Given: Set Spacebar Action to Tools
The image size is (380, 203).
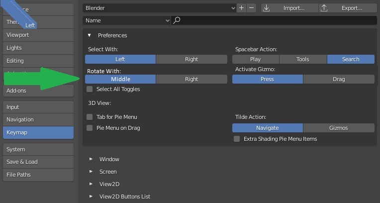Looking at the screenshot, I should coord(303,59).
